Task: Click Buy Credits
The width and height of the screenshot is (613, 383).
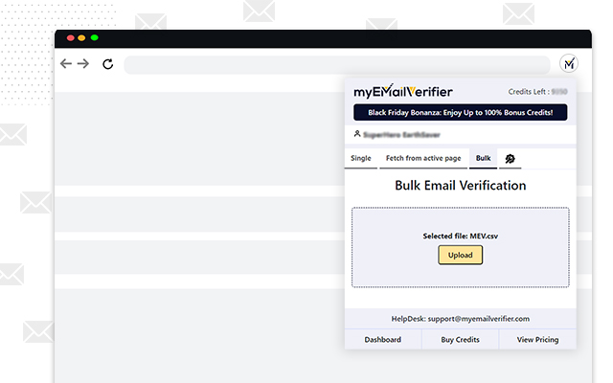Action: [x=460, y=340]
